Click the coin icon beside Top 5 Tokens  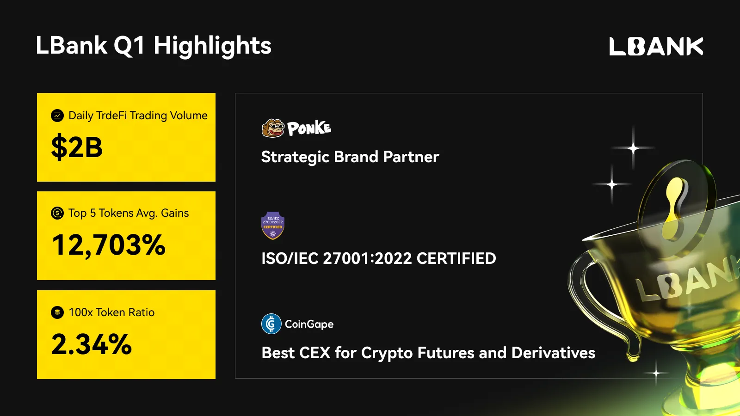click(57, 213)
